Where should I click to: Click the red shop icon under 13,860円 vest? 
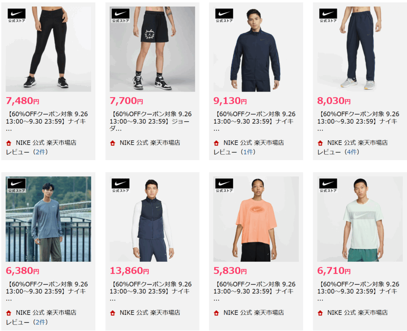coord(112,313)
